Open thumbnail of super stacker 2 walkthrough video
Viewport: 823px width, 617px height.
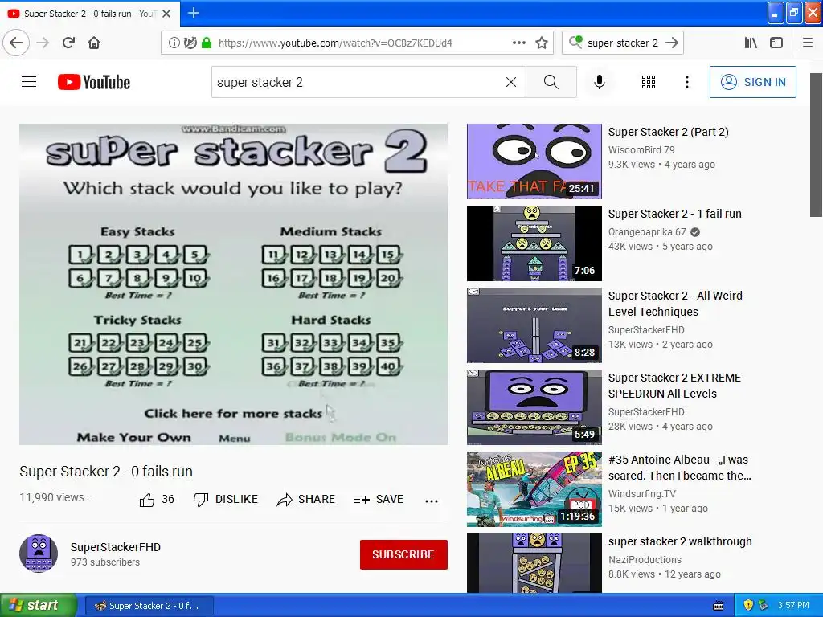(x=534, y=563)
